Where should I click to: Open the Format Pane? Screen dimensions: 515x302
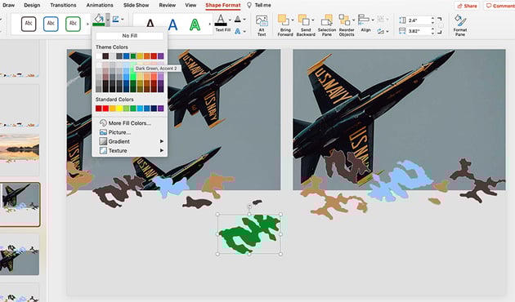tap(459, 25)
